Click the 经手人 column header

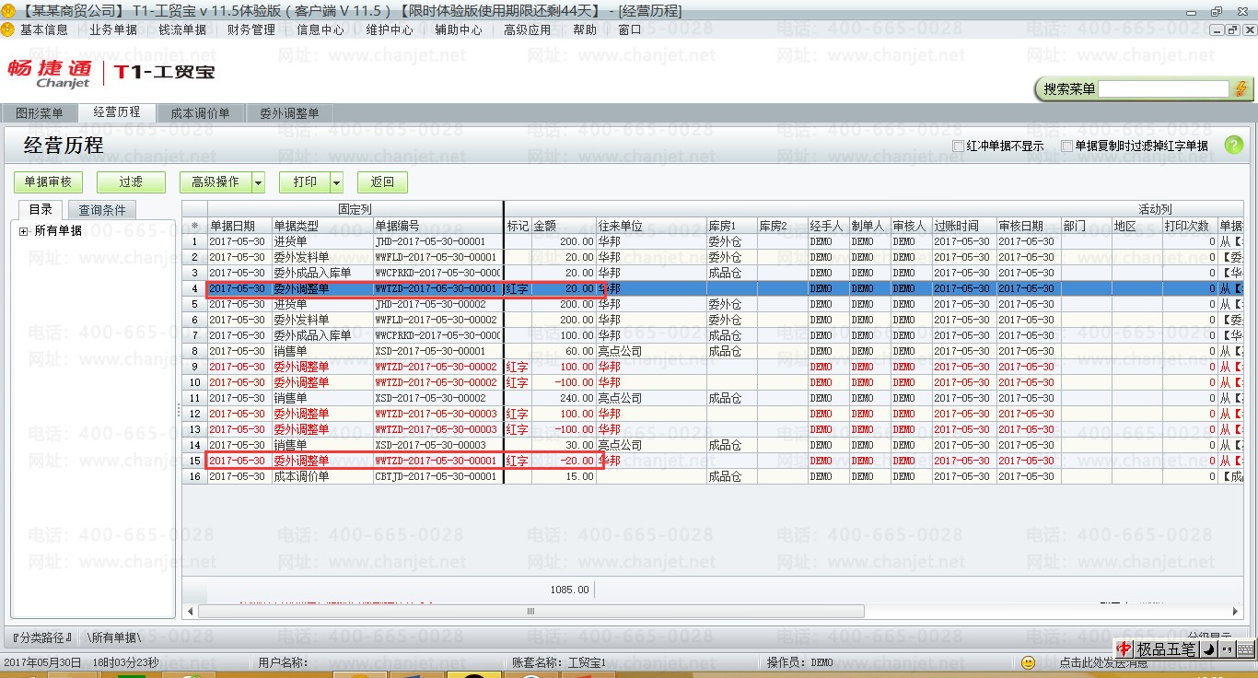[828, 226]
